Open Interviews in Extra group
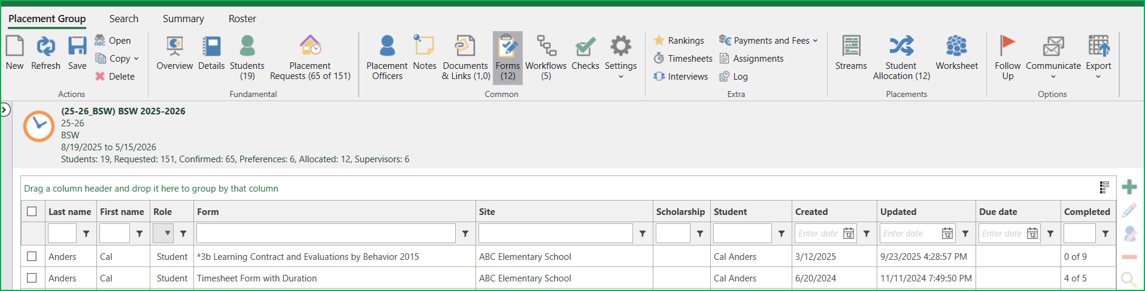This screenshot has height=291, width=1145. (x=681, y=77)
